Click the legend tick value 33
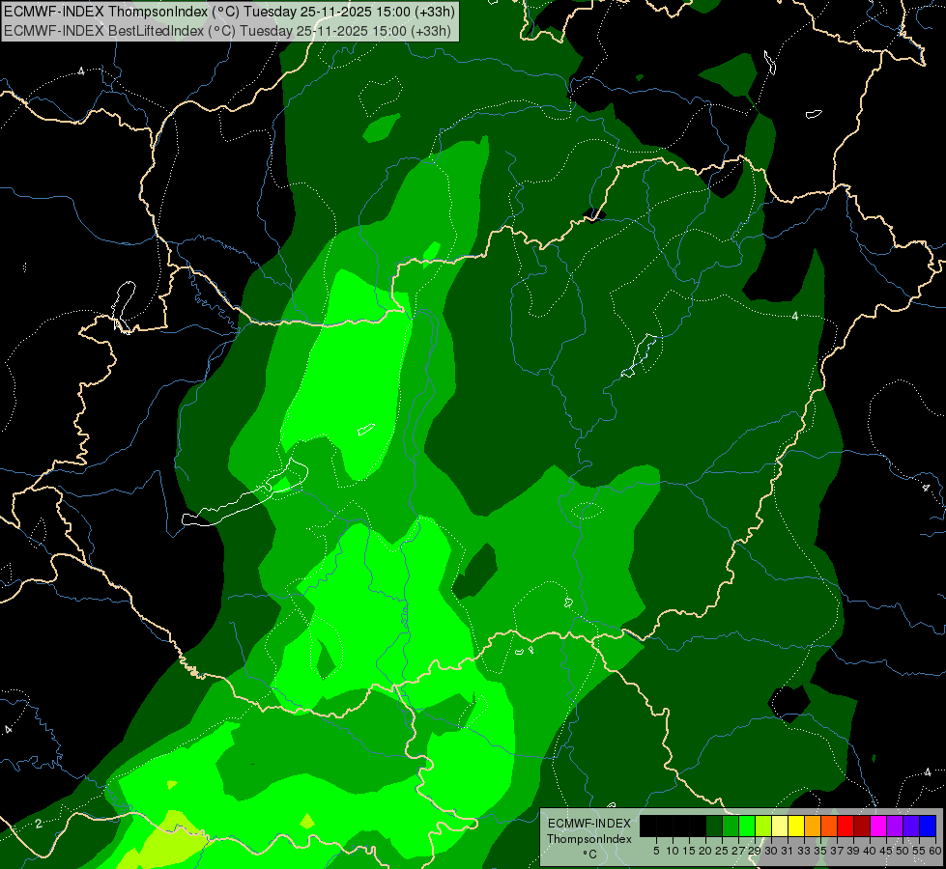The height and width of the screenshot is (869, 946). pyautogui.click(x=804, y=851)
